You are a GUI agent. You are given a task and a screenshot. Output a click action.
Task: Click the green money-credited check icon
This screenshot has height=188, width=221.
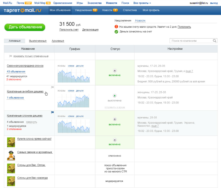[x=116, y=32]
